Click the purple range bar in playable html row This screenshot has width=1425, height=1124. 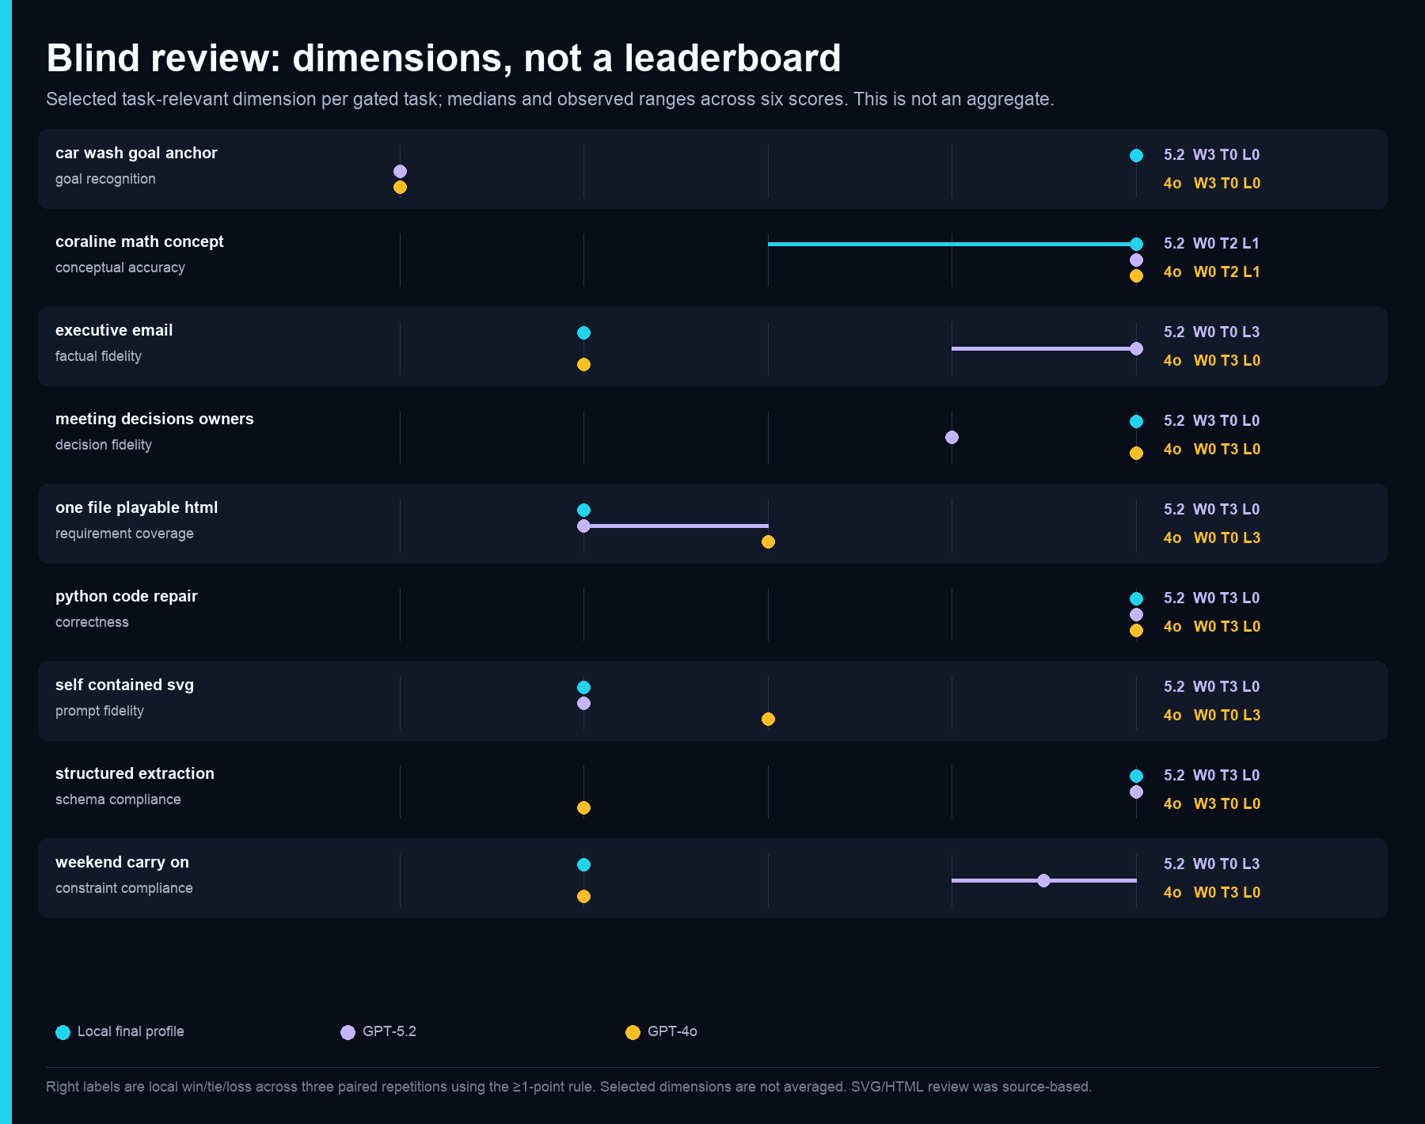click(x=675, y=526)
